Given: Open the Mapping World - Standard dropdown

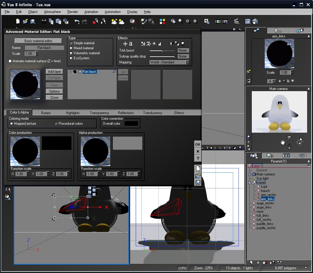Looking at the screenshot, I should tap(187, 62).
